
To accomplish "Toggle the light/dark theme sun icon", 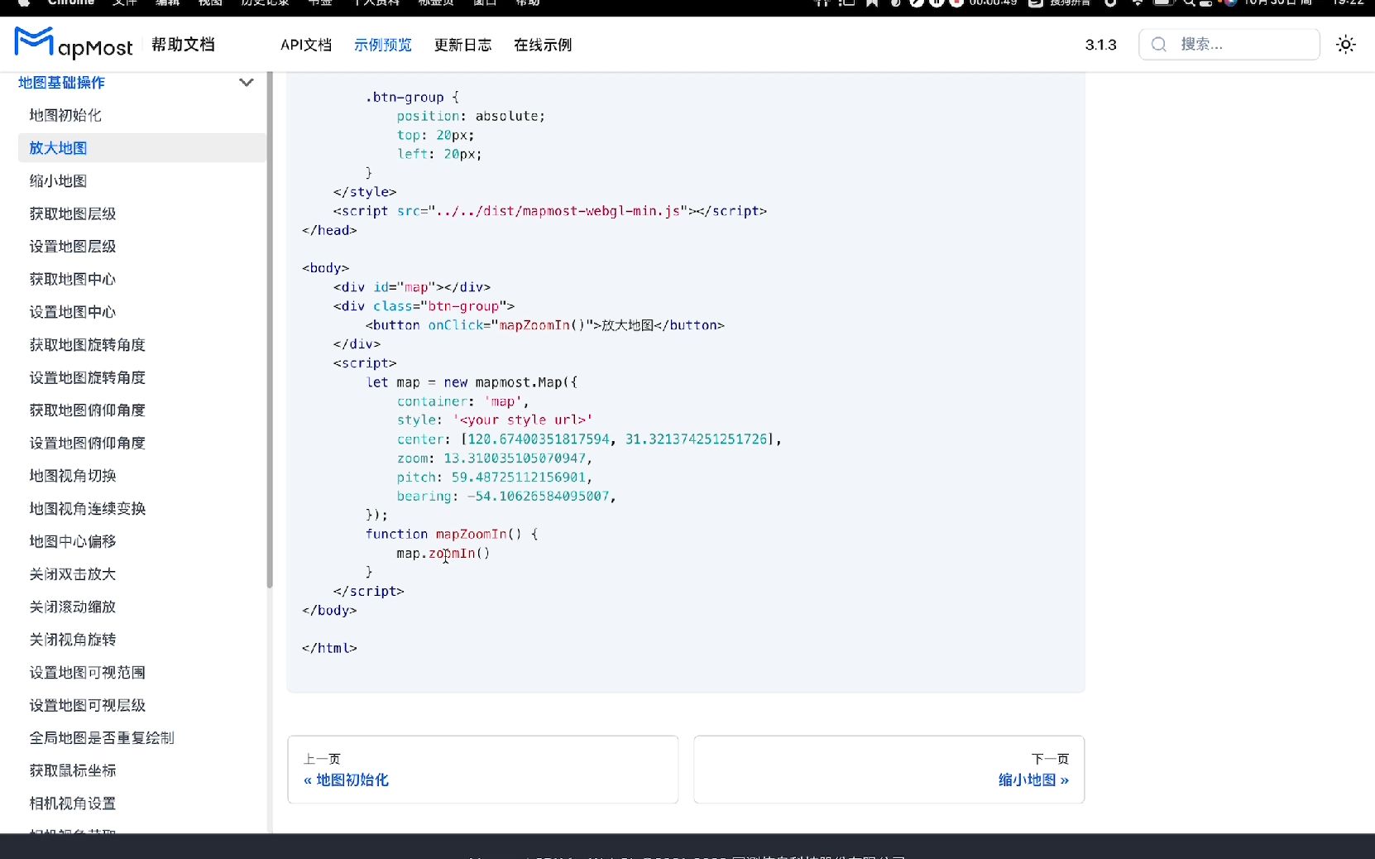I will point(1346,45).
